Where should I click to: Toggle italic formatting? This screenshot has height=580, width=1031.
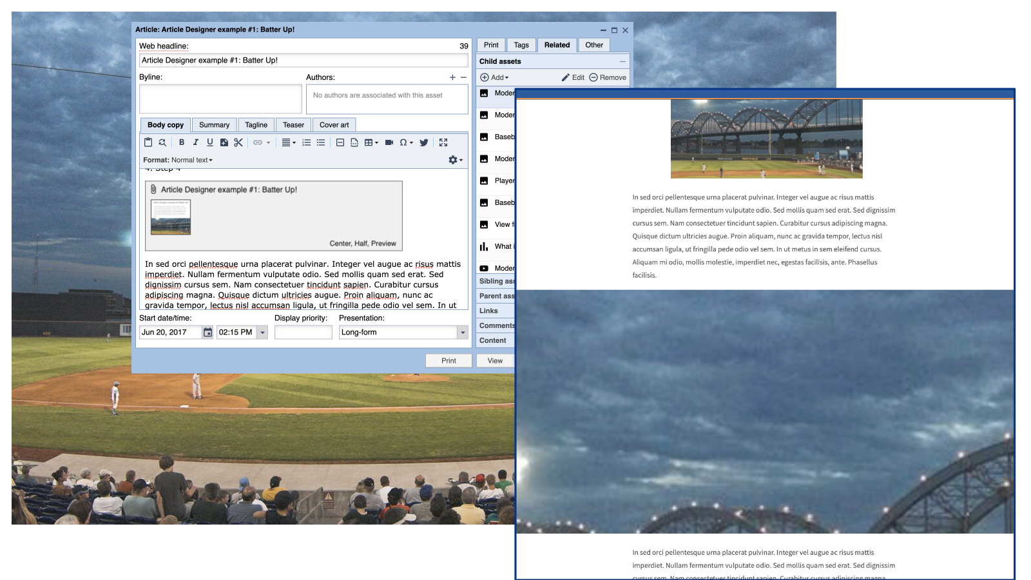point(196,142)
